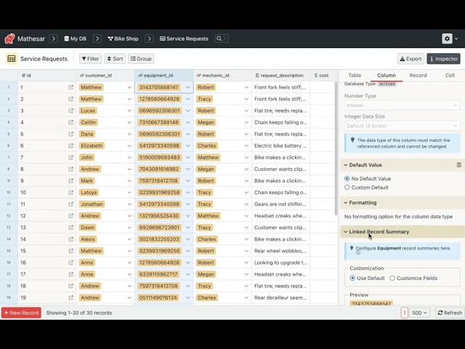
Task: Click the 'Electric bike battery' description cell
Action: 280,145
